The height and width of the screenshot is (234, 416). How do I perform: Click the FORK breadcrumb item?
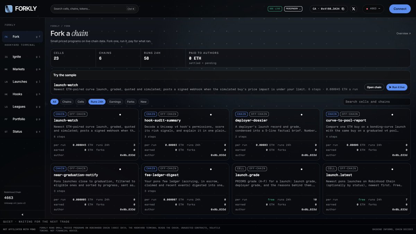pos(67,26)
